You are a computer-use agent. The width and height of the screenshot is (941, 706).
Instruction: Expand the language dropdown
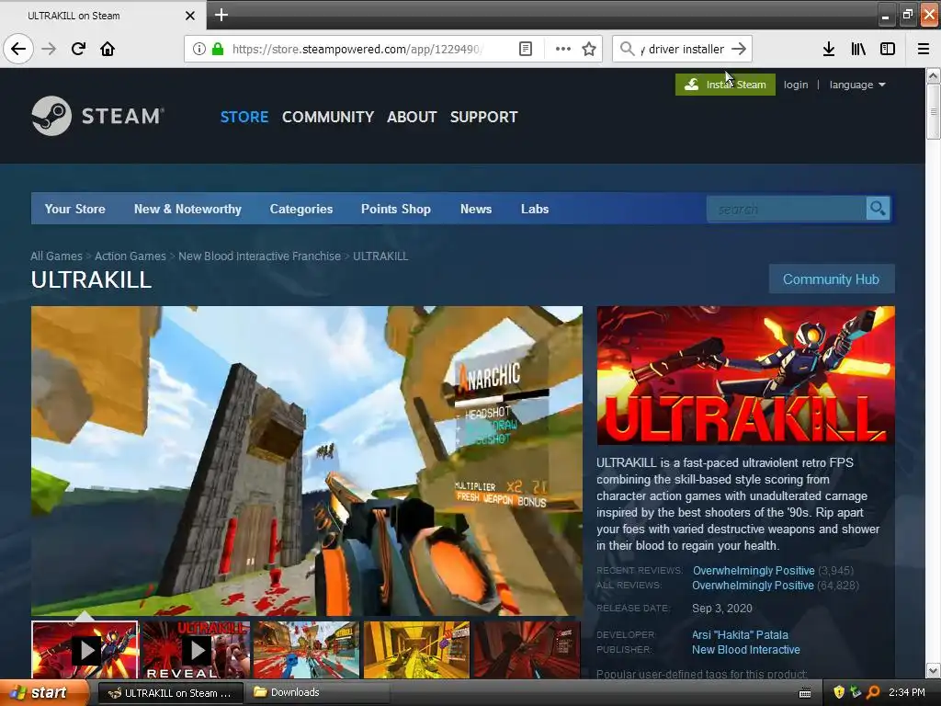(x=857, y=85)
